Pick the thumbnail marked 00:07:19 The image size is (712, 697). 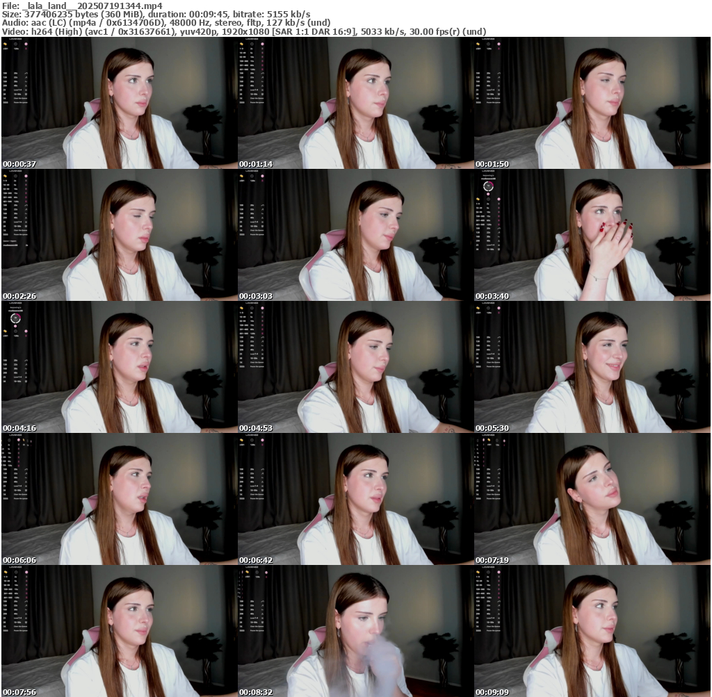pyautogui.click(x=592, y=499)
